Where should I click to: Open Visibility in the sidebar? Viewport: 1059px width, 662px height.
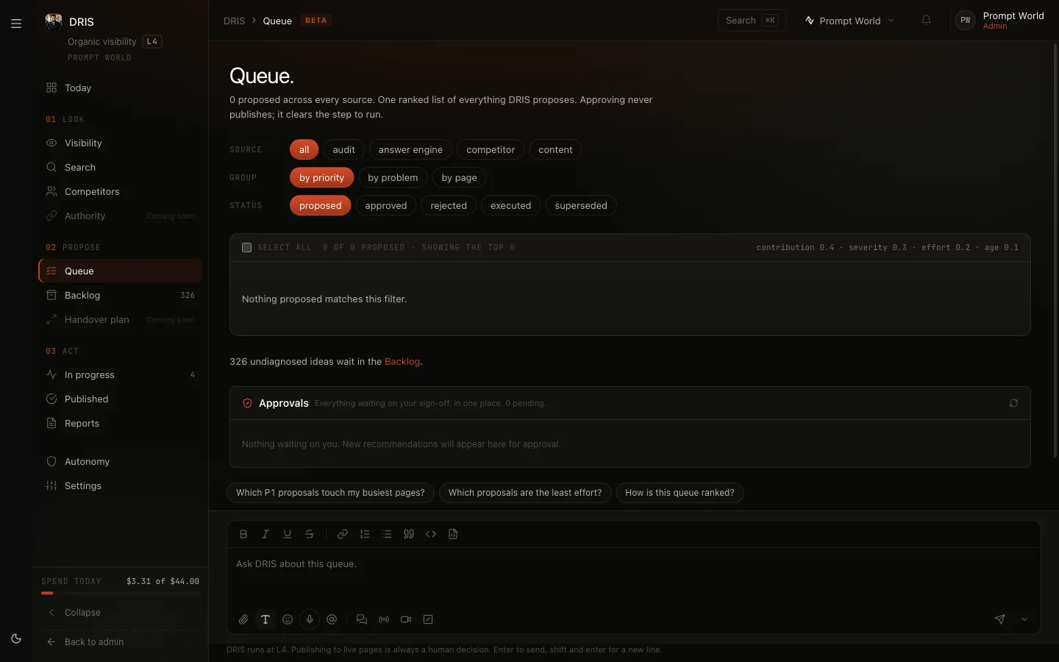[120, 143]
